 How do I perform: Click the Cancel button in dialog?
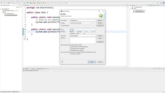coord(100,62)
